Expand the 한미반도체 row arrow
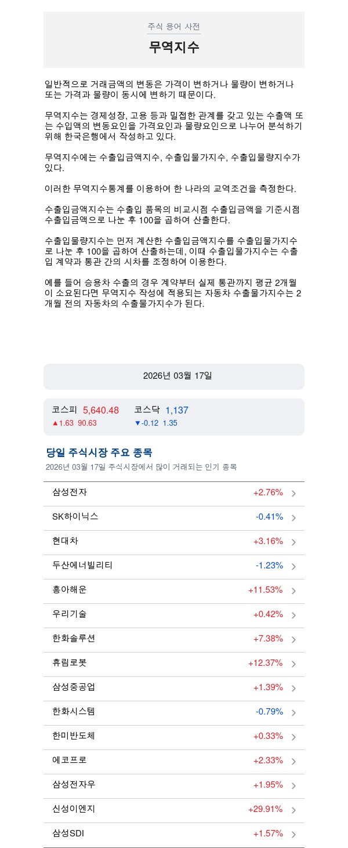The height and width of the screenshot is (848, 348). [x=293, y=737]
